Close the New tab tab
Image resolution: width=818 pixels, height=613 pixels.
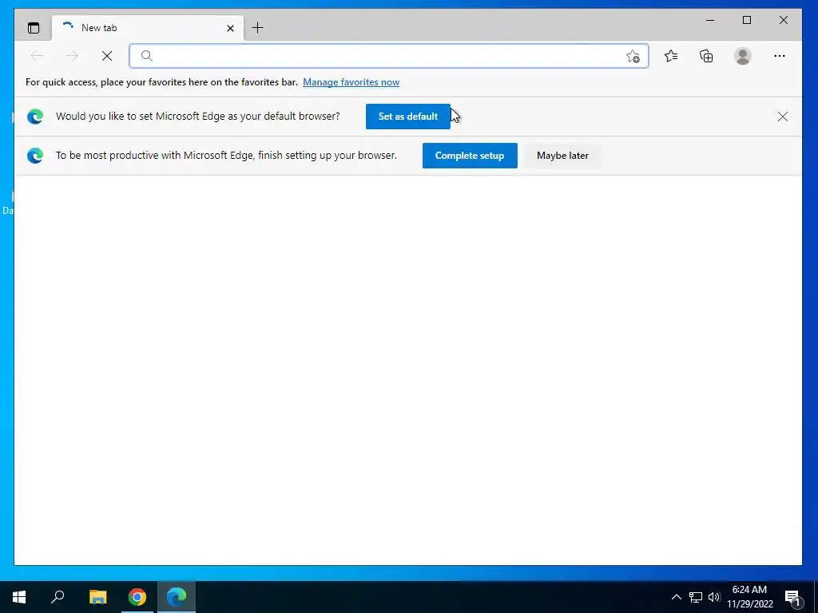point(230,28)
